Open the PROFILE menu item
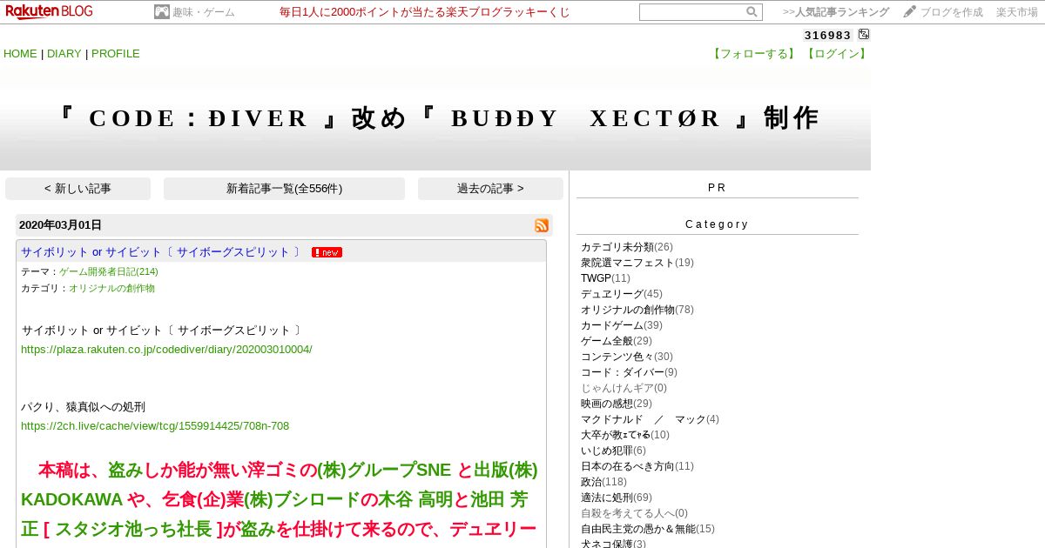 click(116, 54)
